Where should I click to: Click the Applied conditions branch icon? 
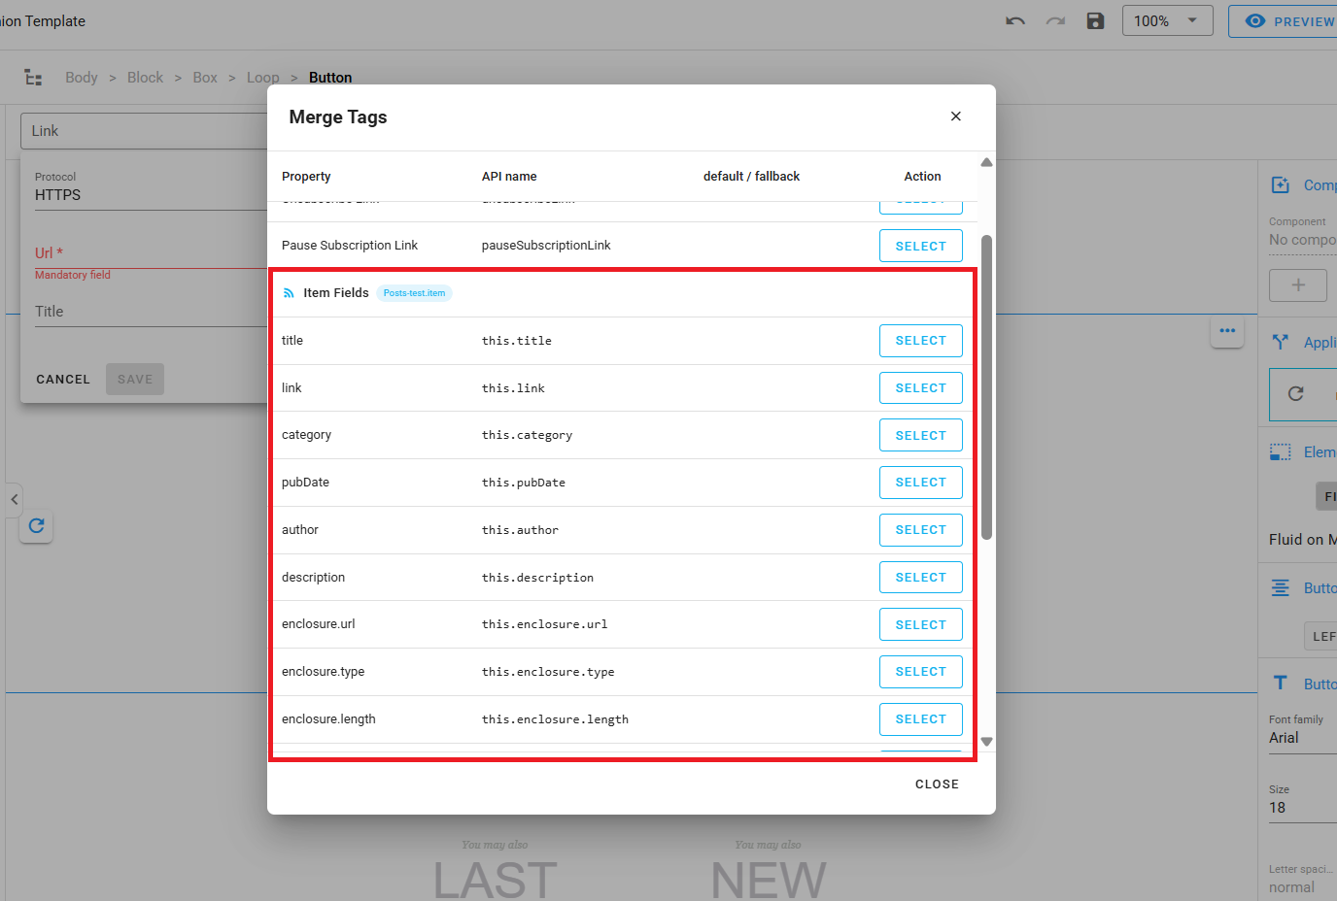[1281, 342]
